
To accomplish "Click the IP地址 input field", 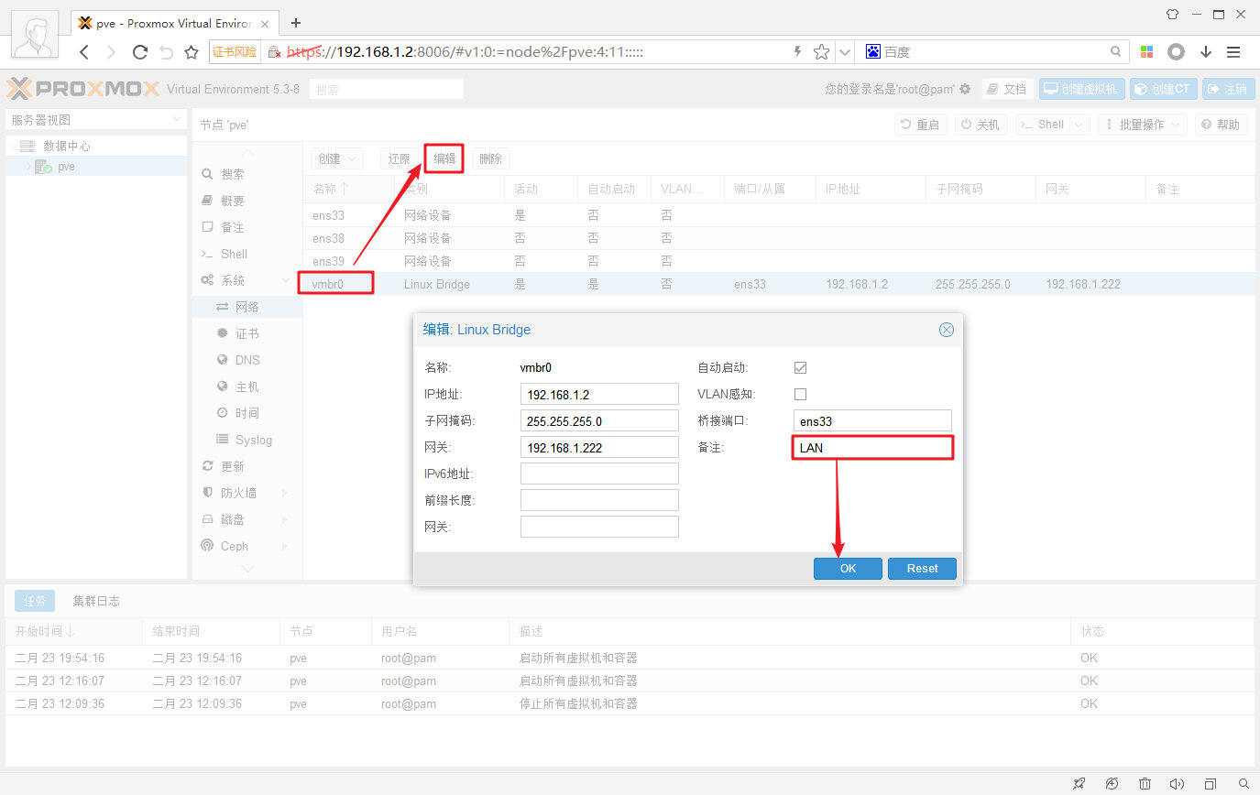I will [599, 394].
